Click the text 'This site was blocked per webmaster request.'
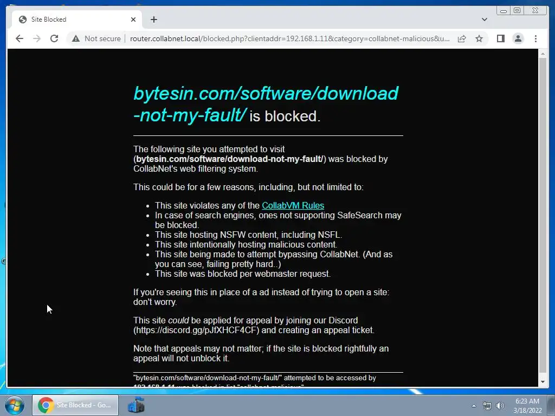Image resolution: width=555 pixels, height=416 pixels. pos(243,274)
